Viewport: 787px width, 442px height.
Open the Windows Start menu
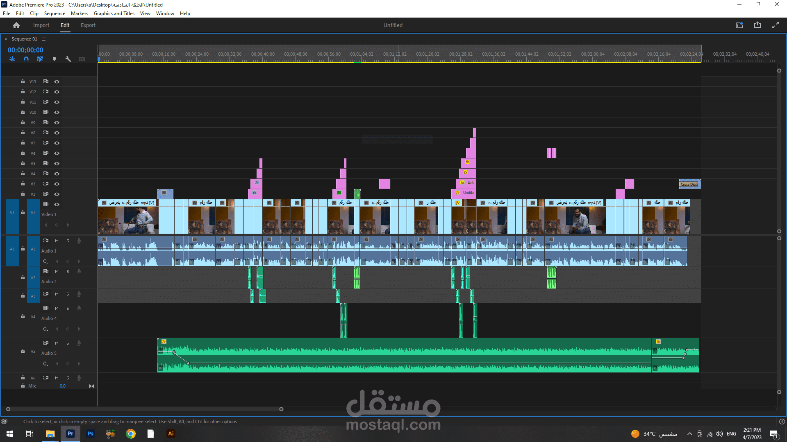pyautogui.click(x=10, y=434)
